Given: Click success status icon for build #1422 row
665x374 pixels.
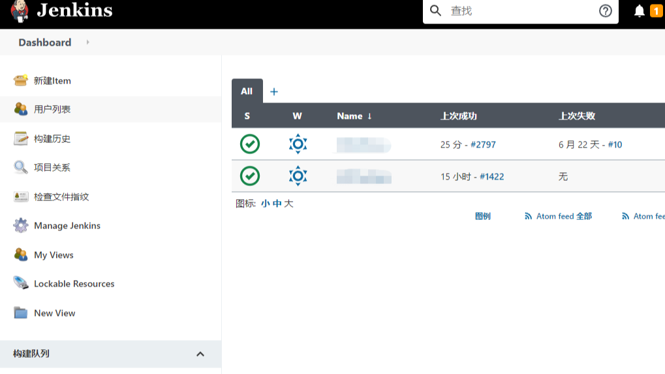Looking at the screenshot, I should click(x=250, y=176).
